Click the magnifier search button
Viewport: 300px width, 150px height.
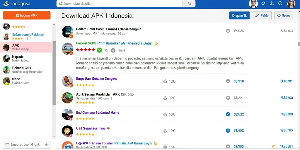pyautogui.click(x=189, y=4)
